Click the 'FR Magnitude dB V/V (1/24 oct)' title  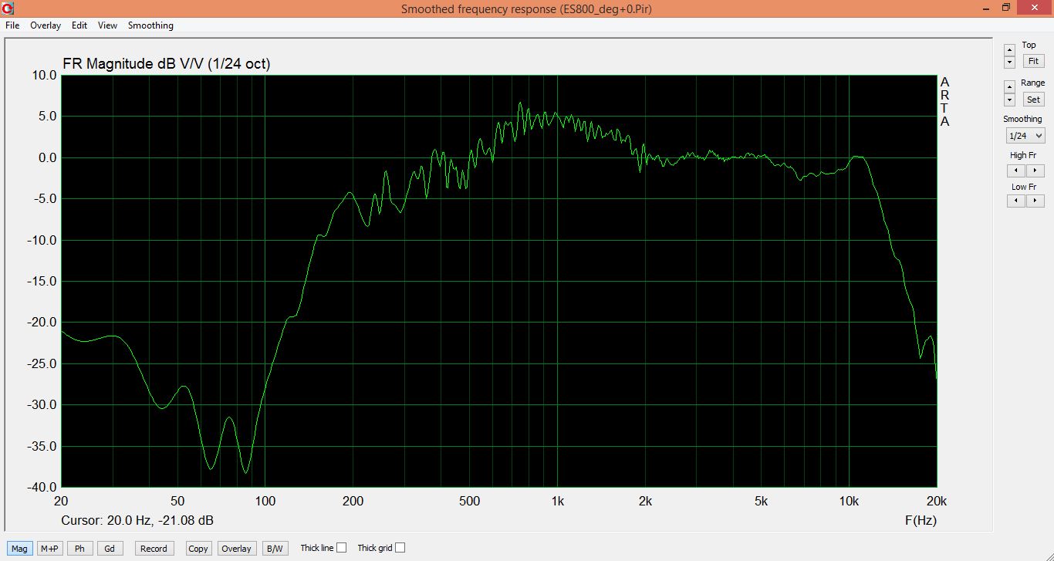point(166,64)
